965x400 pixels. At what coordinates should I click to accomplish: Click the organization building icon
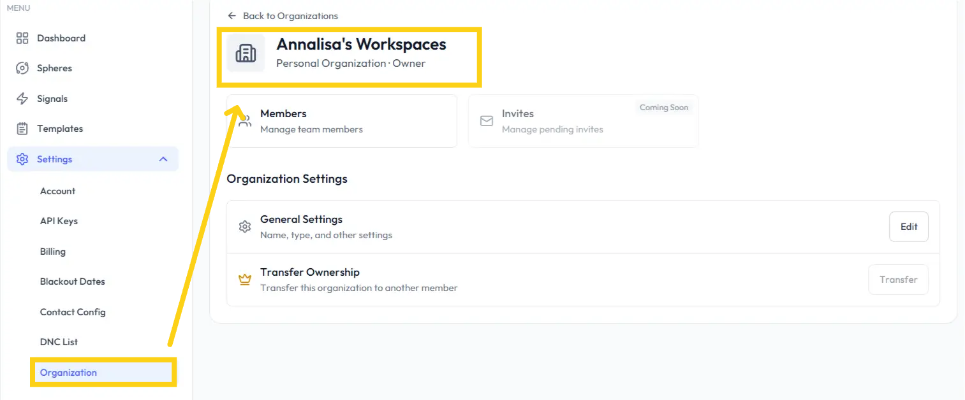click(x=246, y=54)
